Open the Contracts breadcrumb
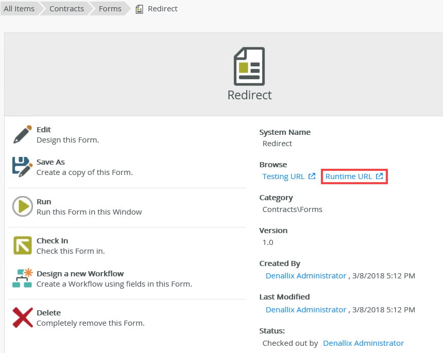The width and height of the screenshot is (443, 353). (66, 9)
